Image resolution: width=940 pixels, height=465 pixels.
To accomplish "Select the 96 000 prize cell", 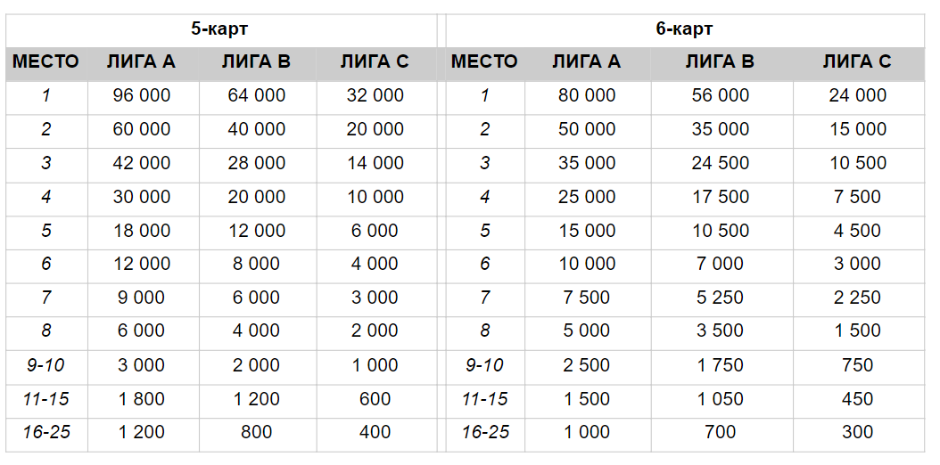I will 142,95.
